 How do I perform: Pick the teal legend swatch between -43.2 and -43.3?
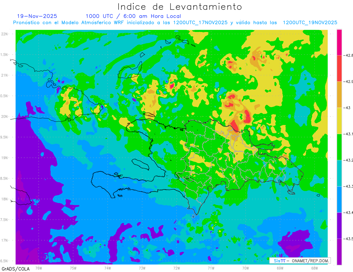point(339,173)
